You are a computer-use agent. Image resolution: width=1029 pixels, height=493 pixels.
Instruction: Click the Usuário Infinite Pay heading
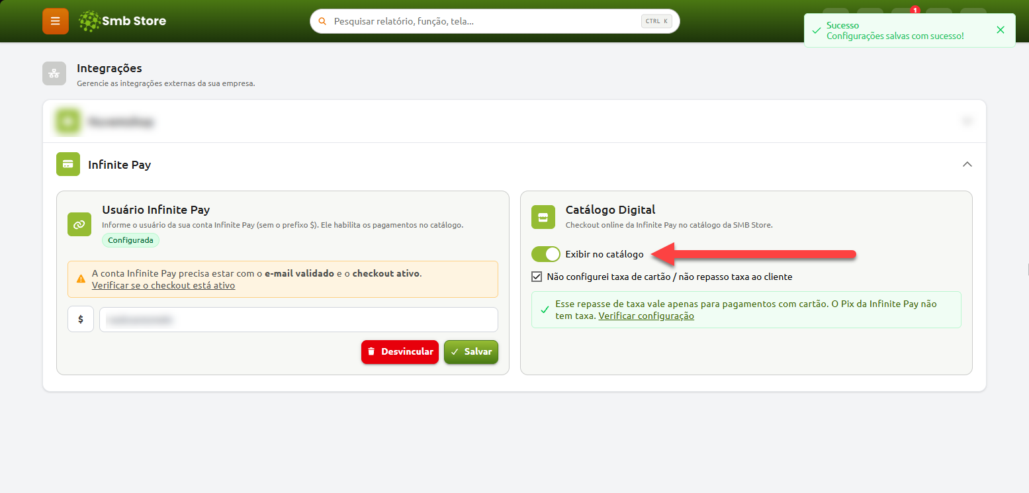point(156,210)
